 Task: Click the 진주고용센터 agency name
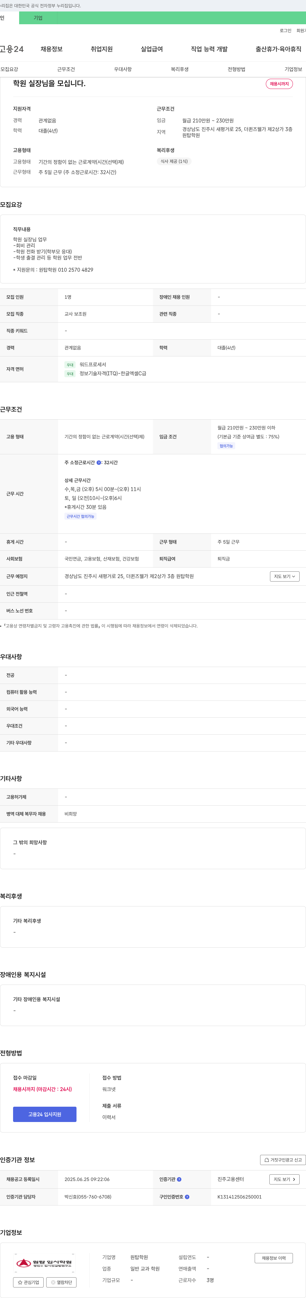(x=230, y=1179)
